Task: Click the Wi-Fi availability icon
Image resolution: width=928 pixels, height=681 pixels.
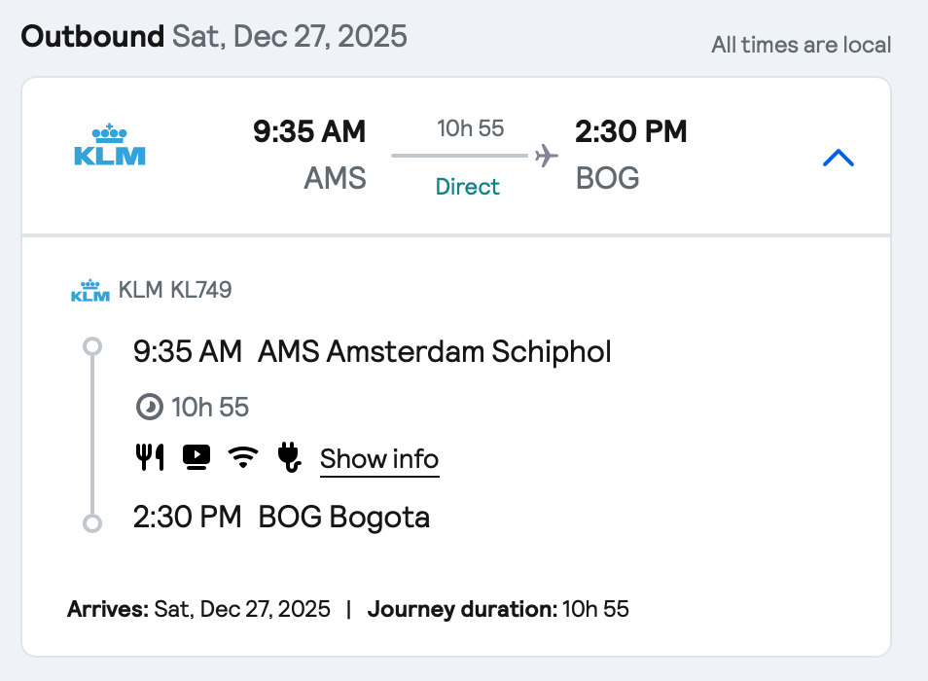Action: click(x=243, y=457)
